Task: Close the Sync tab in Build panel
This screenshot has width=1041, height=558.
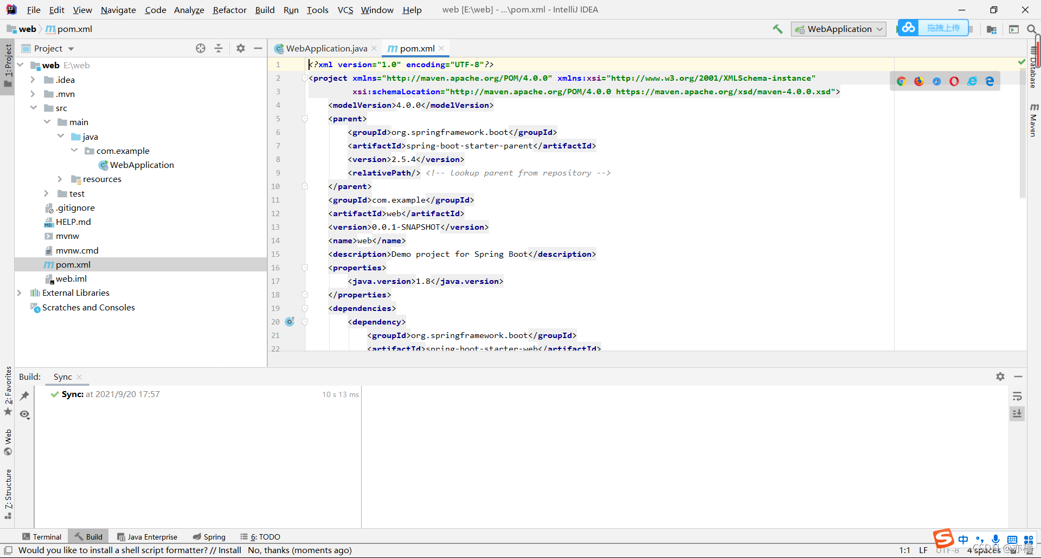Action: tap(79, 377)
